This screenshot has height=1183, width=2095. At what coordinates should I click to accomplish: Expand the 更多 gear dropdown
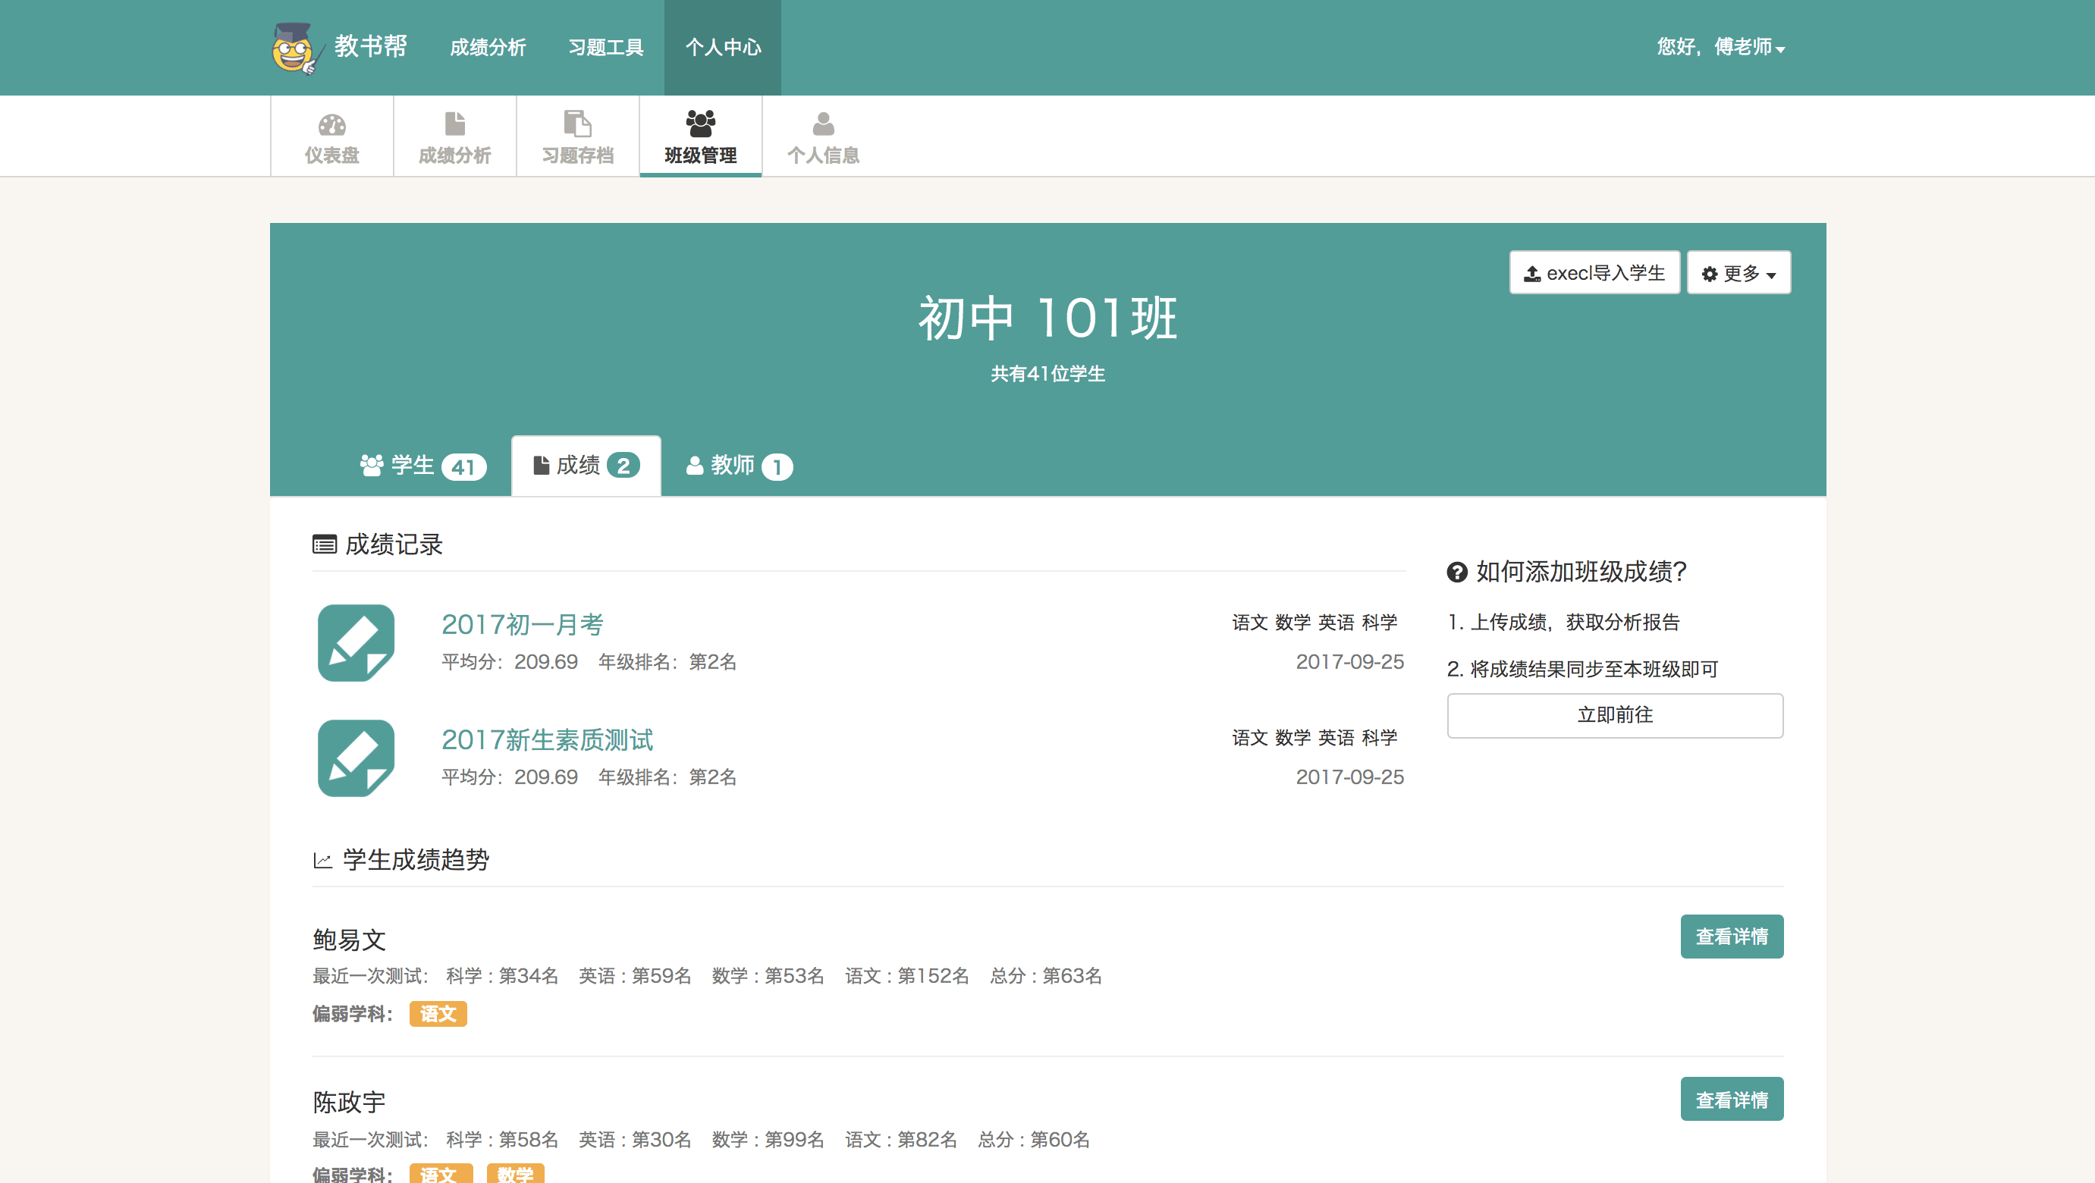(x=1739, y=273)
